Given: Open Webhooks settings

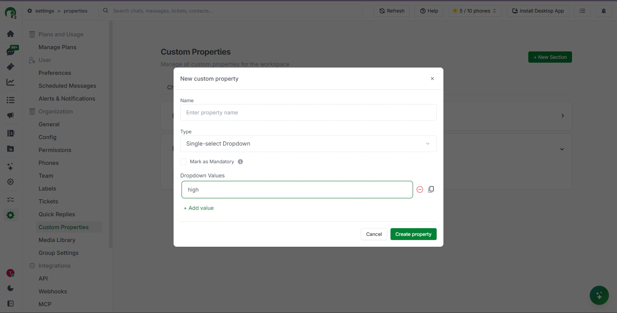Looking at the screenshot, I should [x=53, y=291].
